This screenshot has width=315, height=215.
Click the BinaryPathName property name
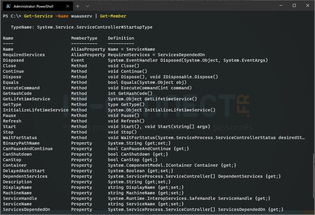tap(21, 143)
